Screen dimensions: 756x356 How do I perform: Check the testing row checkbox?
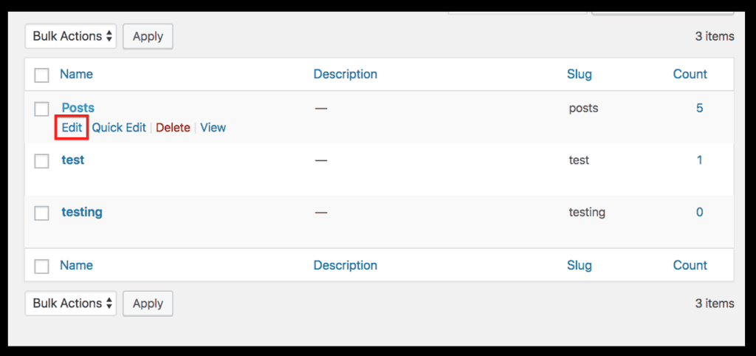pos(42,213)
